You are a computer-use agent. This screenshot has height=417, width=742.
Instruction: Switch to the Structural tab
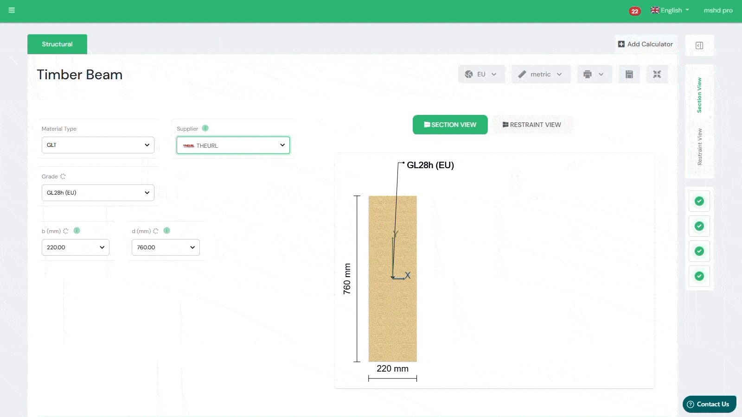(x=57, y=44)
